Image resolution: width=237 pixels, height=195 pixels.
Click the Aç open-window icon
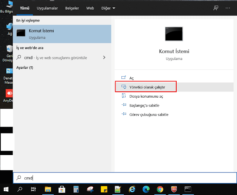tap(124, 77)
